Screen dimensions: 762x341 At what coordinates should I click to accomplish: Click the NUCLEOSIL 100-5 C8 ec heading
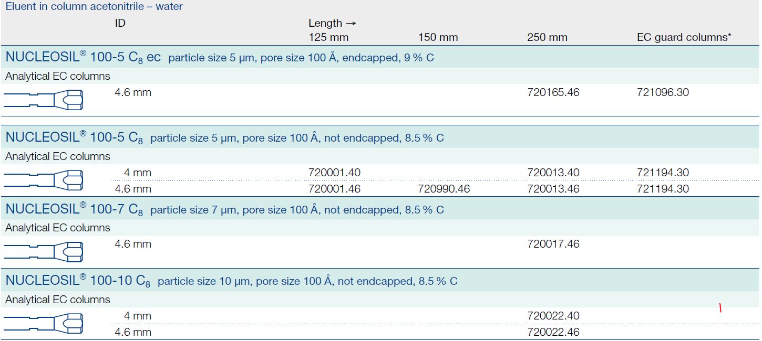pyautogui.click(x=83, y=58)
